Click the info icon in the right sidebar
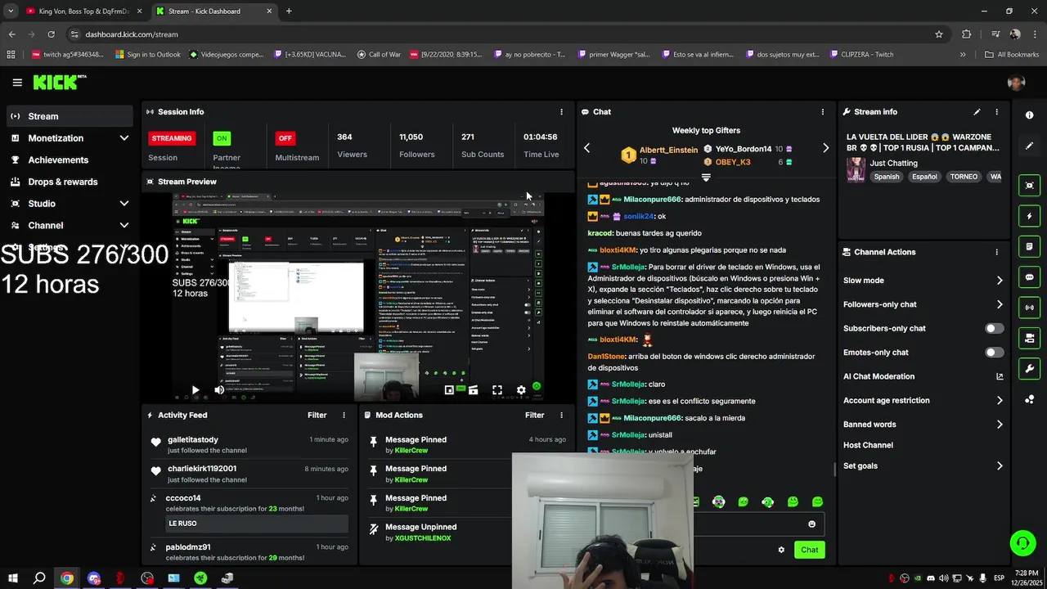The height and width of the screenshot is (589, 1047). pyautogui.click(x=1029, y=115)
